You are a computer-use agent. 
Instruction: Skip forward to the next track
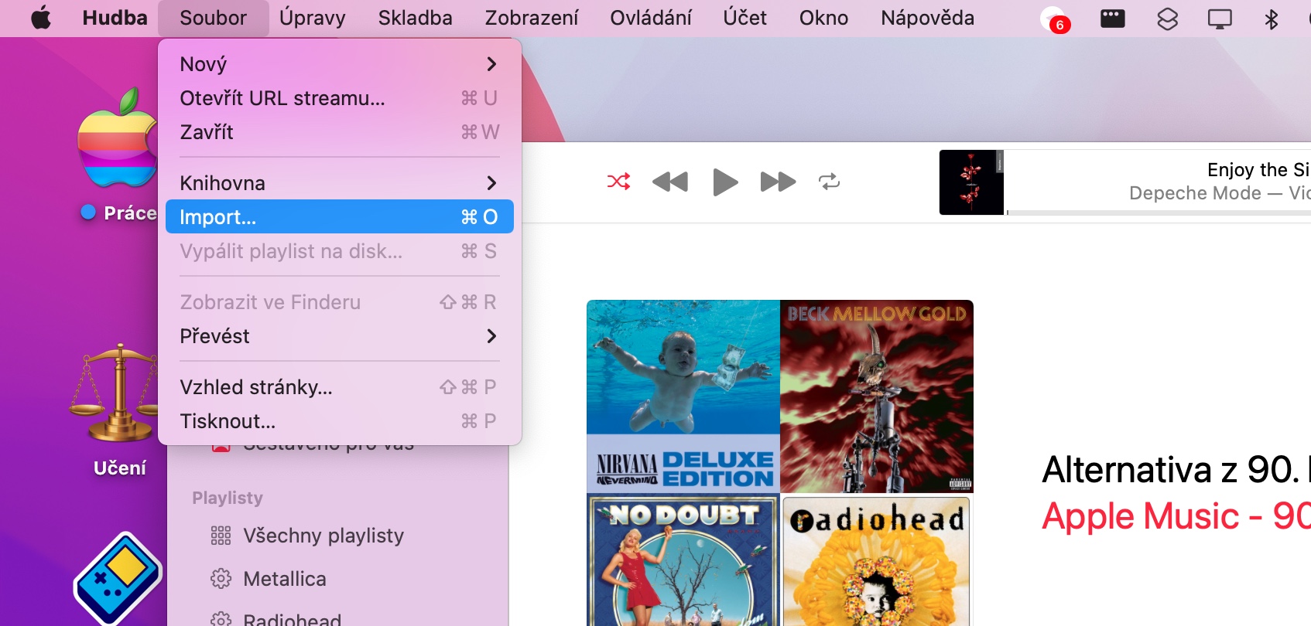[x=778, y=182]
